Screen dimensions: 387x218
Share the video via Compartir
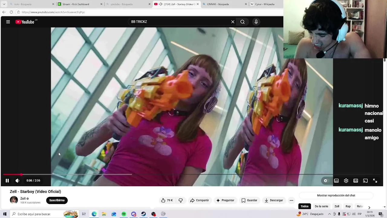pos(199,200)
